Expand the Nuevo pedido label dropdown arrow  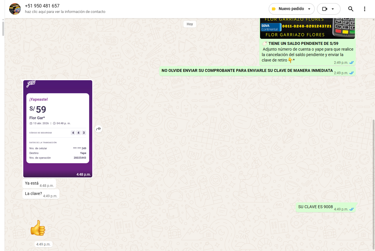309,9
